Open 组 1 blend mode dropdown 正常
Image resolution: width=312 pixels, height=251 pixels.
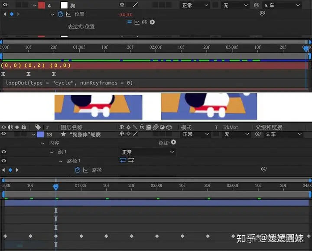[x=148, y=152]
